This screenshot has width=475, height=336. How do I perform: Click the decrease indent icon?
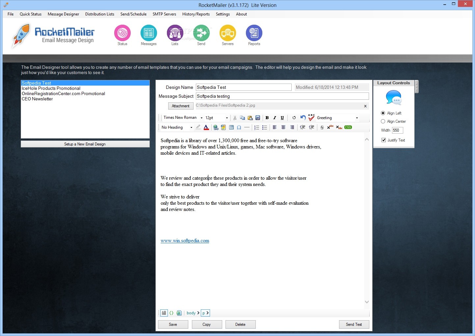pyautogui.click(x=303, y=127)
